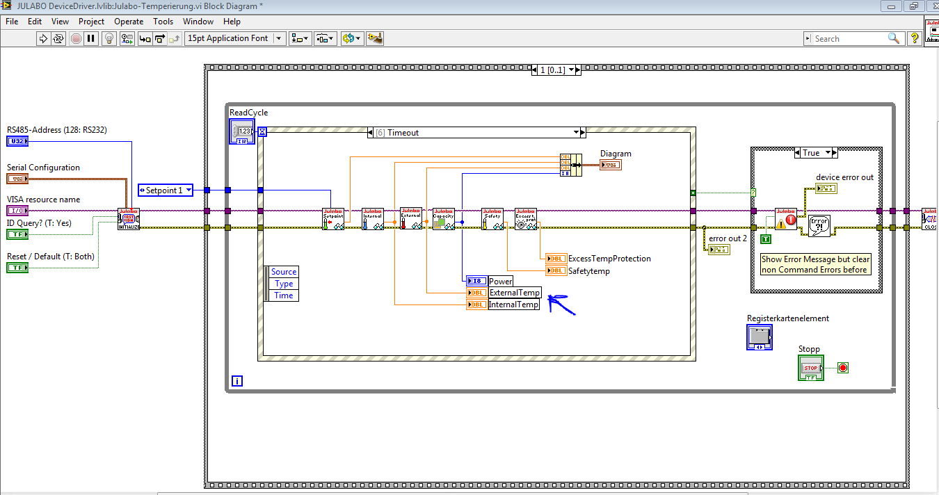The image size is (939, 495).
Task: Toggle Retain Wire Values button
Action: [126, 39]
